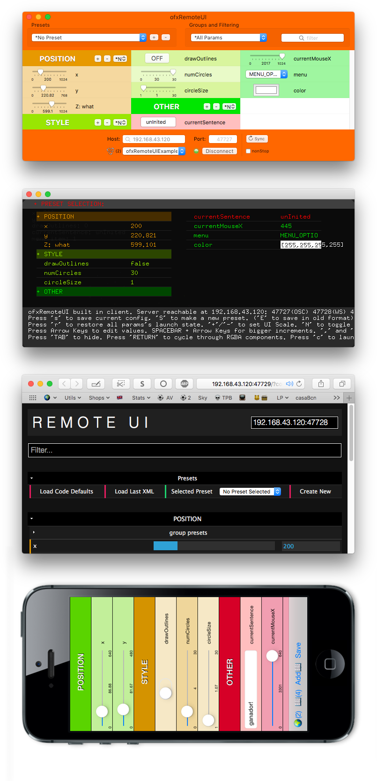Screen dimensions: 377x781
Task: Click the casaBcn bookmark
Action: [x=306, y=397]
